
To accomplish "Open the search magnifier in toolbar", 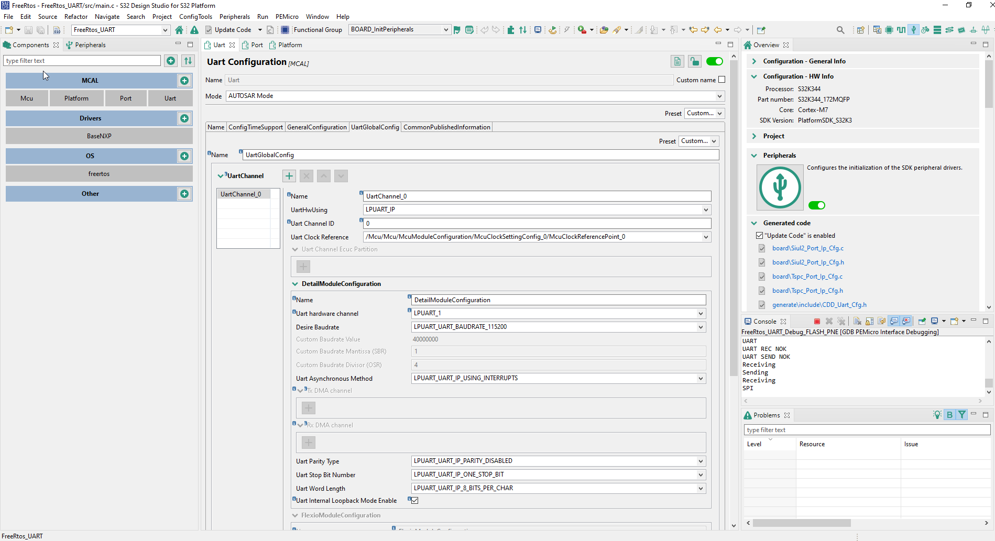I will [840, 30].
